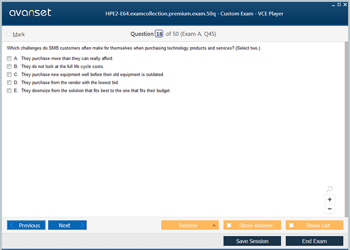
Task: Maximize the VCE Player window
Action: (339, 4)
